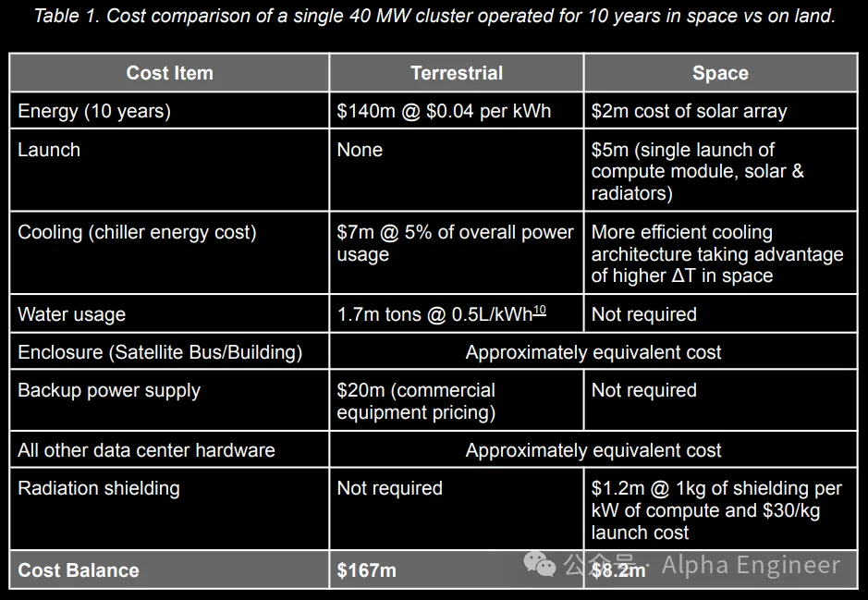Select the Space column header
868x600 pixels.
[720, 73]
